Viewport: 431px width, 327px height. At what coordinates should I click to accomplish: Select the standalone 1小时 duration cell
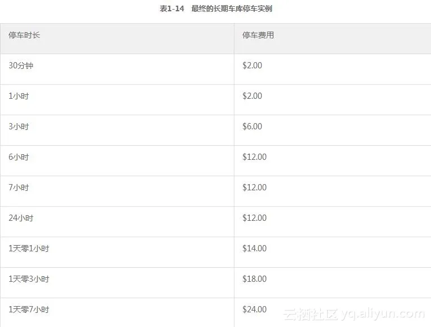pyautogui.click(x=19, y=96)
